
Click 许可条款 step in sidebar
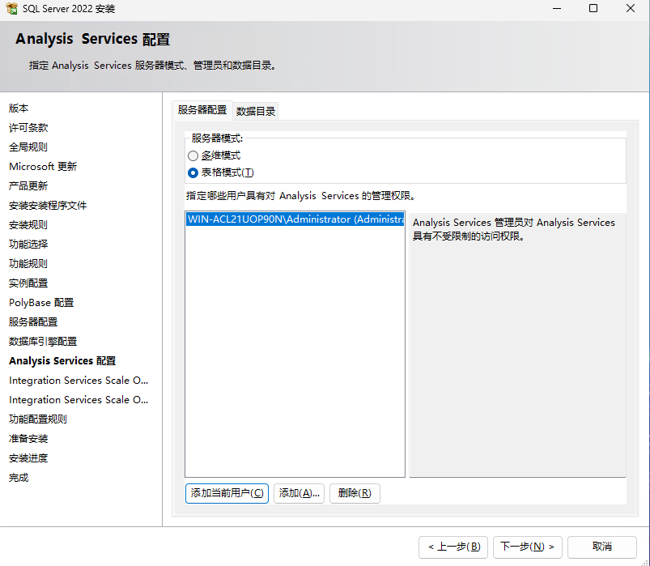(x=28, y=128)
